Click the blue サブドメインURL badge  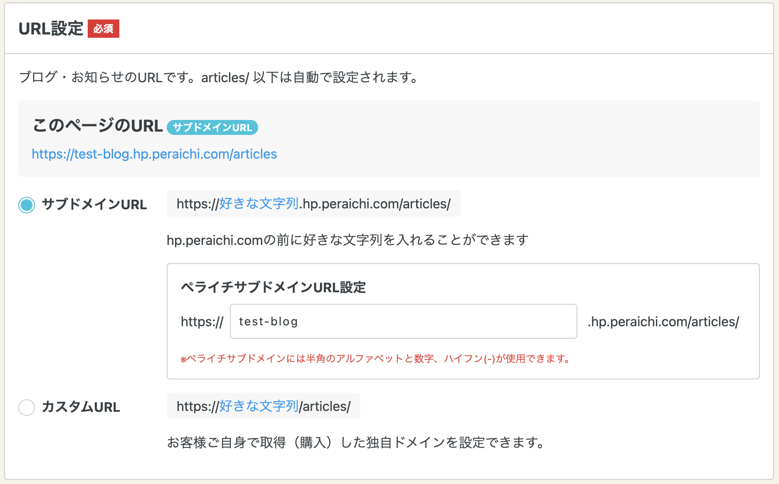click(x=212, y=127)
